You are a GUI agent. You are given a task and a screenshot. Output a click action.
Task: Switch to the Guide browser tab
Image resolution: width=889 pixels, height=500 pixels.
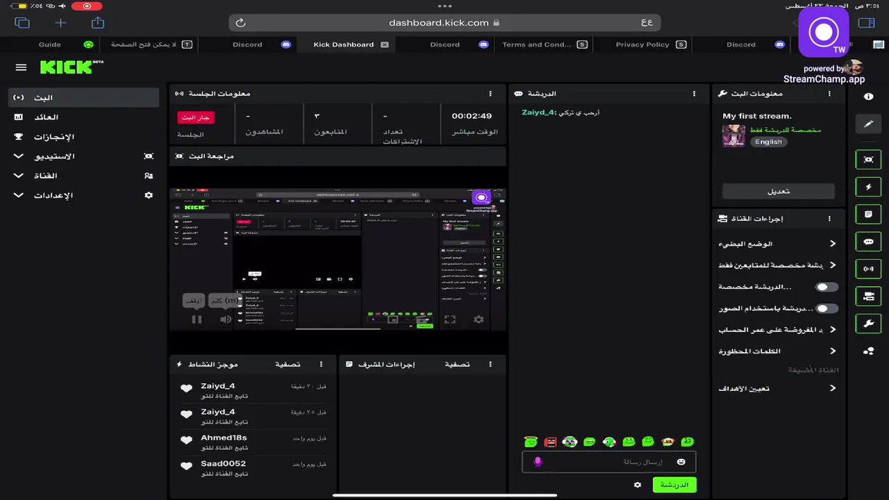(50, 44)
